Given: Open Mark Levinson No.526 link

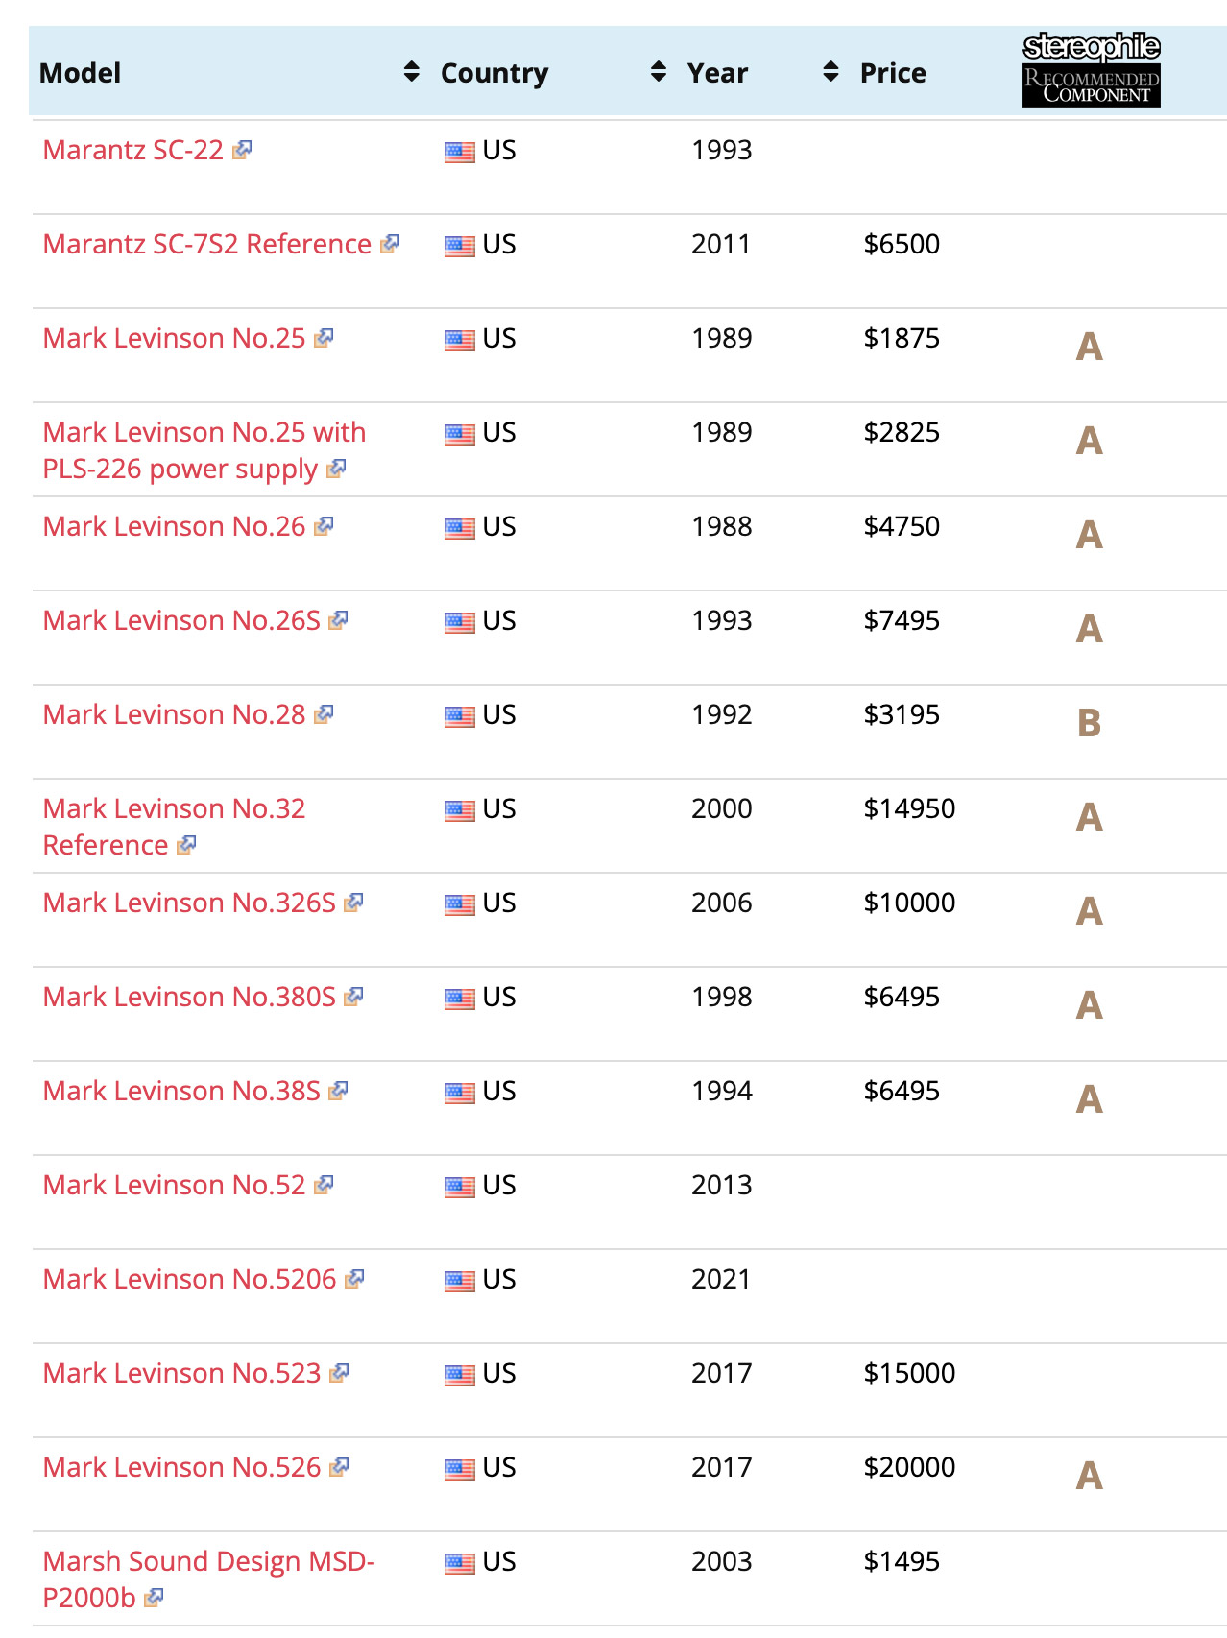Looking at the screenshot, I should pyautogui.click(x=181, y=1467).
